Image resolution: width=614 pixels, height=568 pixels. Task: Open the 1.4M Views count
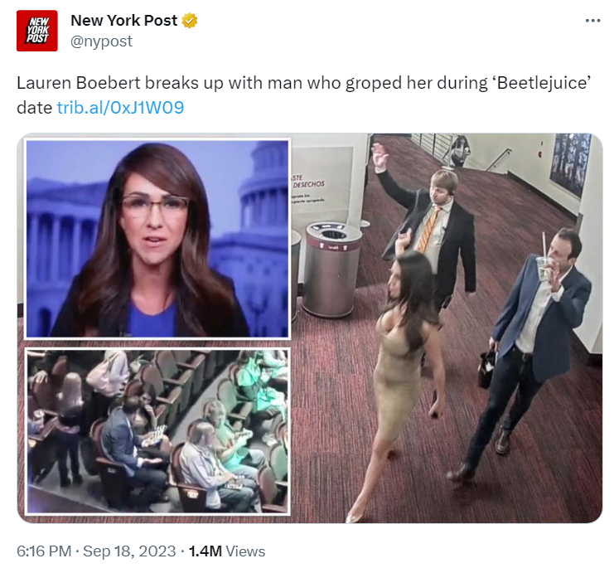[x=227, y=551]
